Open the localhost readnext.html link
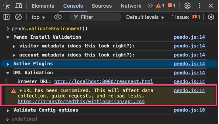 coord(104,81)
